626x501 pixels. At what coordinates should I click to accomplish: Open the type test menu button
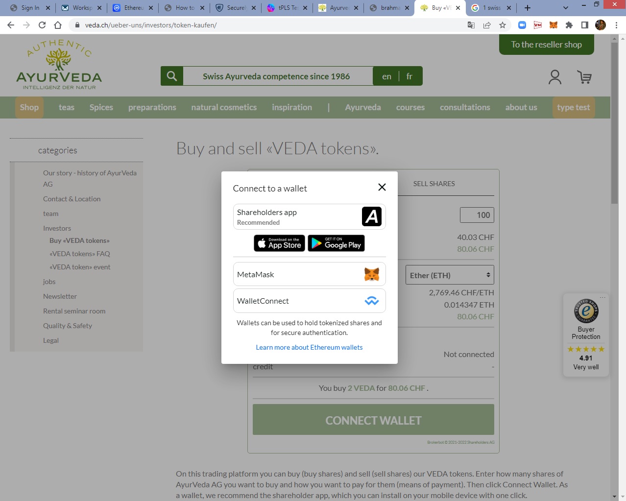(574, 107)
